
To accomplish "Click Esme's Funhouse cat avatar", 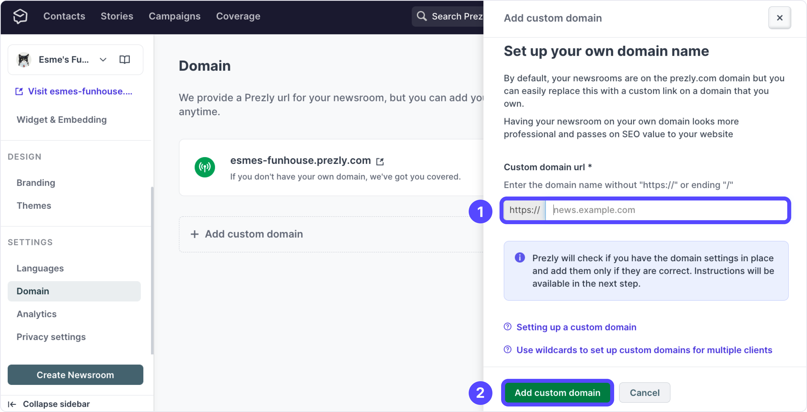I will click(x=24, y=60).
